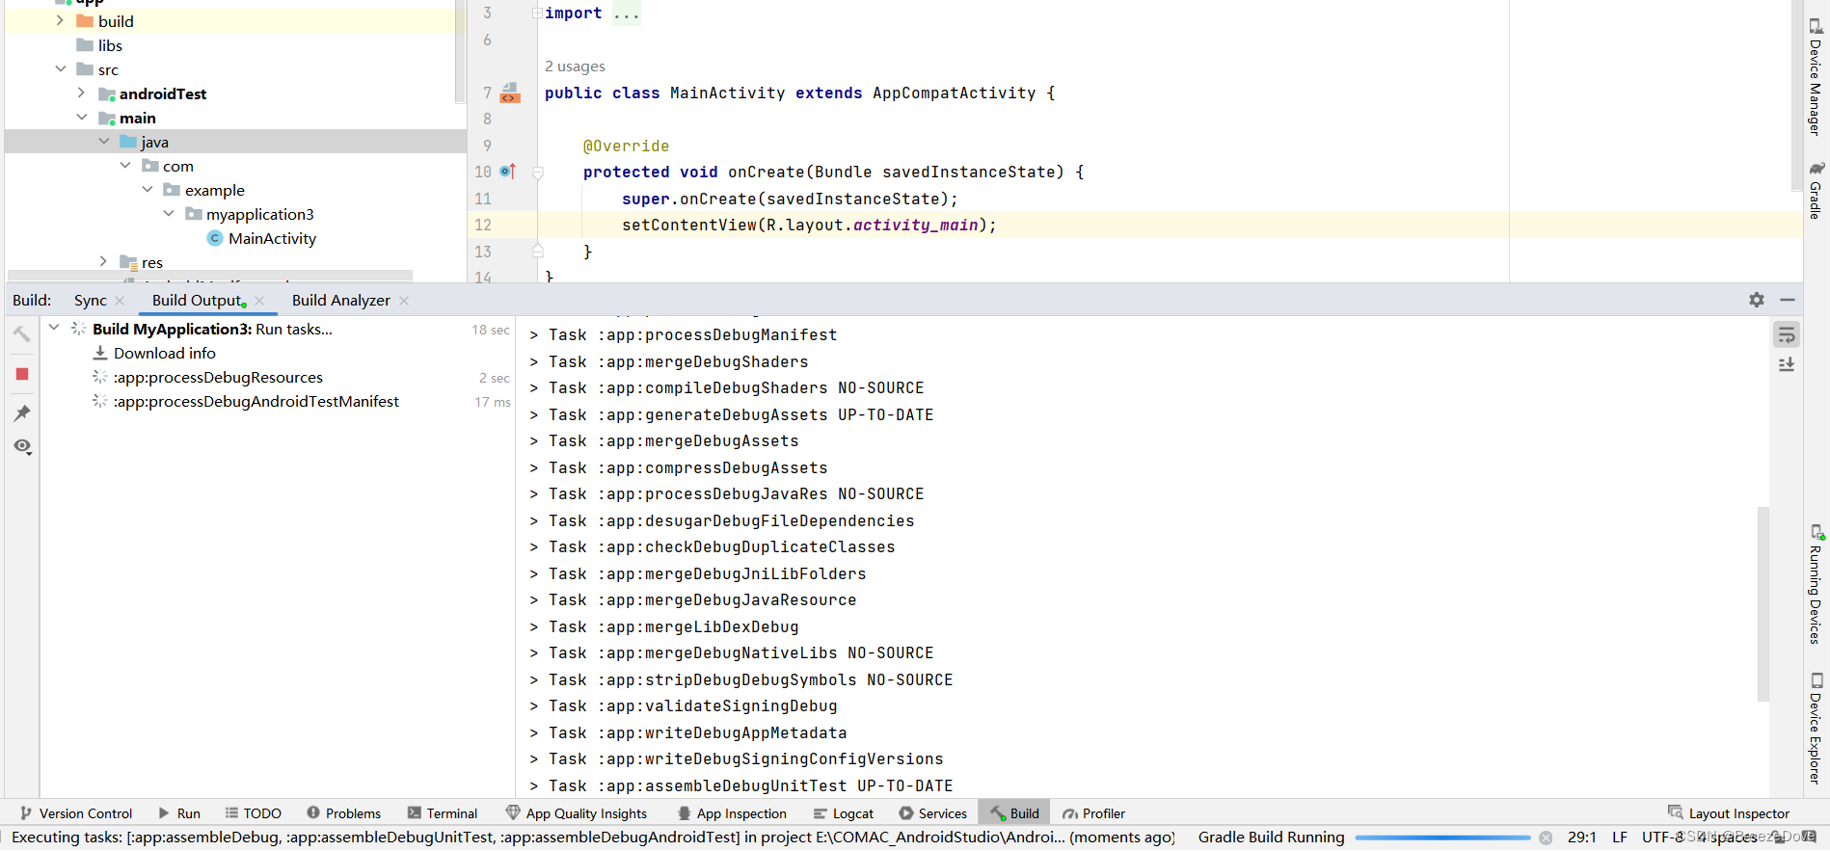This screenshot has width=1830, height=851.
Task: Open Run tool window
Action: (179, 813)
